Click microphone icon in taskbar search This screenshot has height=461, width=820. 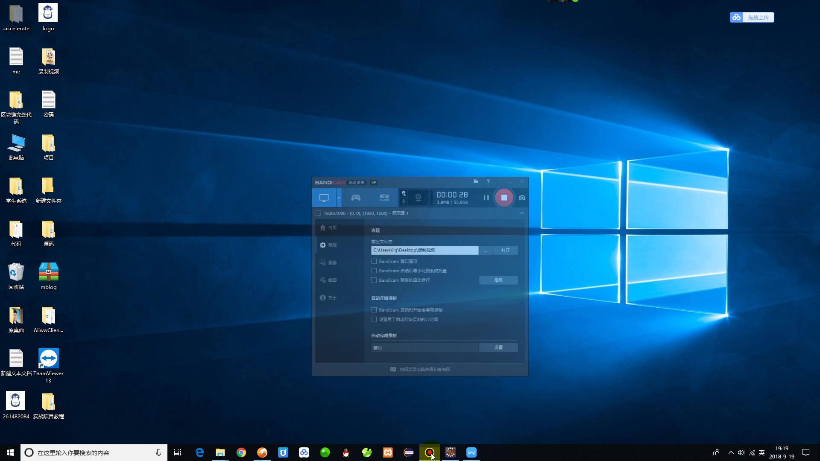(x=158, y=452)
